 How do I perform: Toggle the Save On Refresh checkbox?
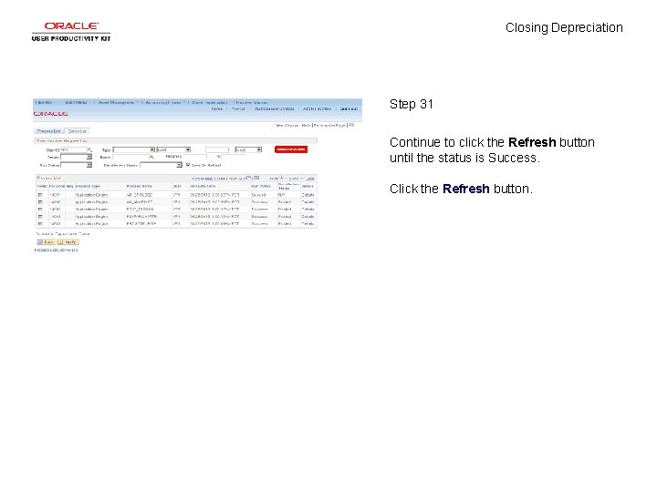(188, 165)
